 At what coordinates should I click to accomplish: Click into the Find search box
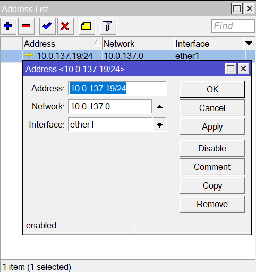click(x=233, y=26)
